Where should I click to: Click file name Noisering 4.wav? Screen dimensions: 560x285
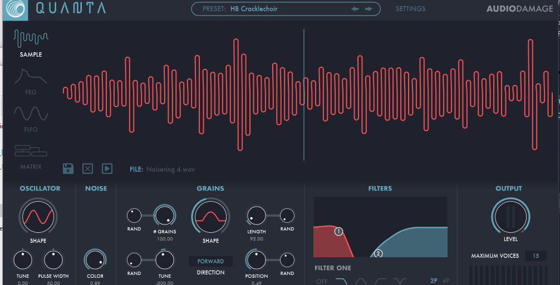(x=171, y=169)
